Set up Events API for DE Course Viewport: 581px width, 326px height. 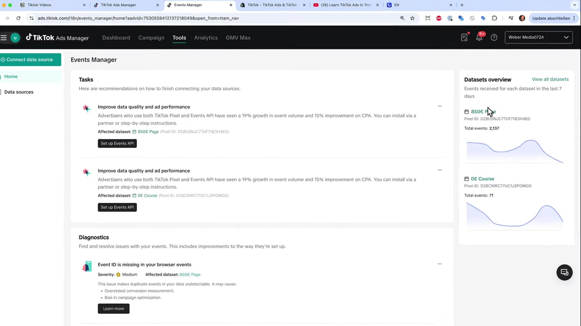pyautogui.click(x=117, y=207)
